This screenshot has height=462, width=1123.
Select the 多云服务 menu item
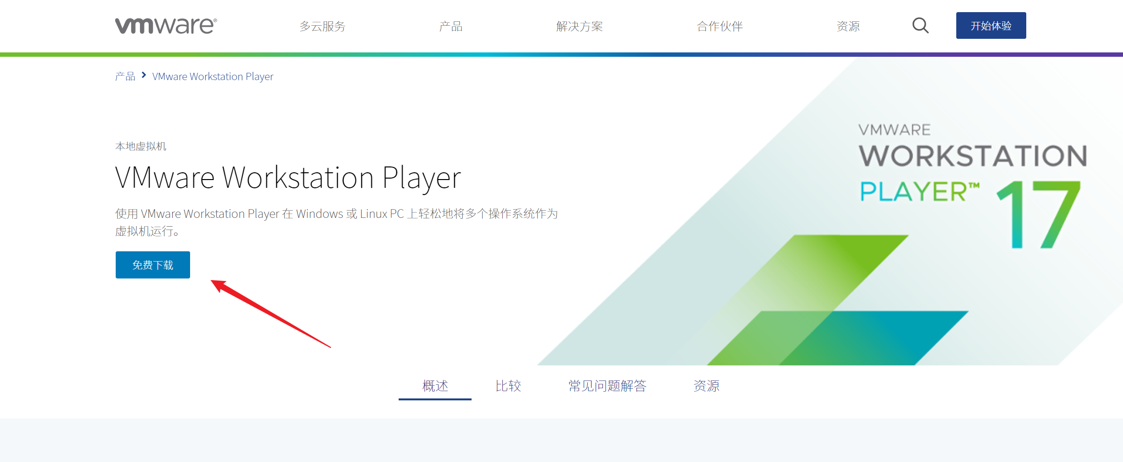point(322,26)
